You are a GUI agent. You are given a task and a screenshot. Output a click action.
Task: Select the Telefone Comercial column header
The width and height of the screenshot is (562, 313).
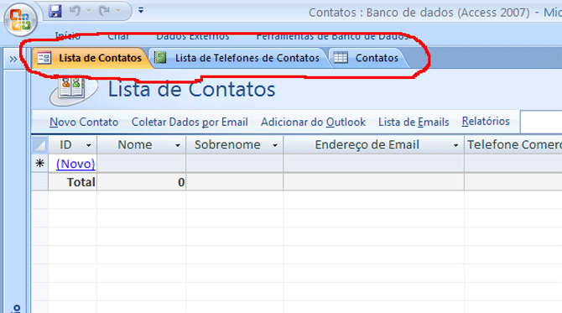click(513, 144)
